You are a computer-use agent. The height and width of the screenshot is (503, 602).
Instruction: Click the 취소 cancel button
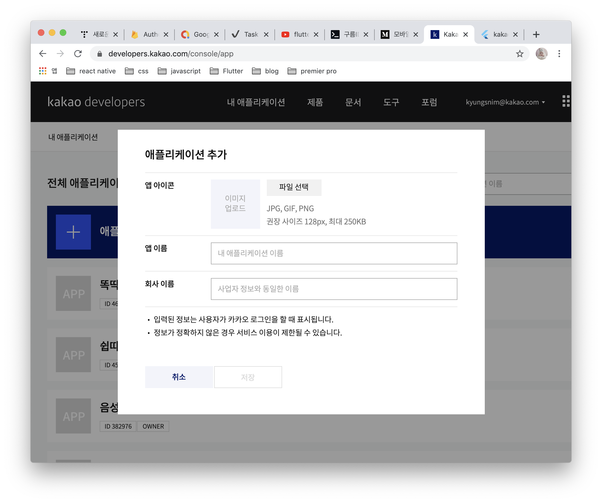[179, 377]
